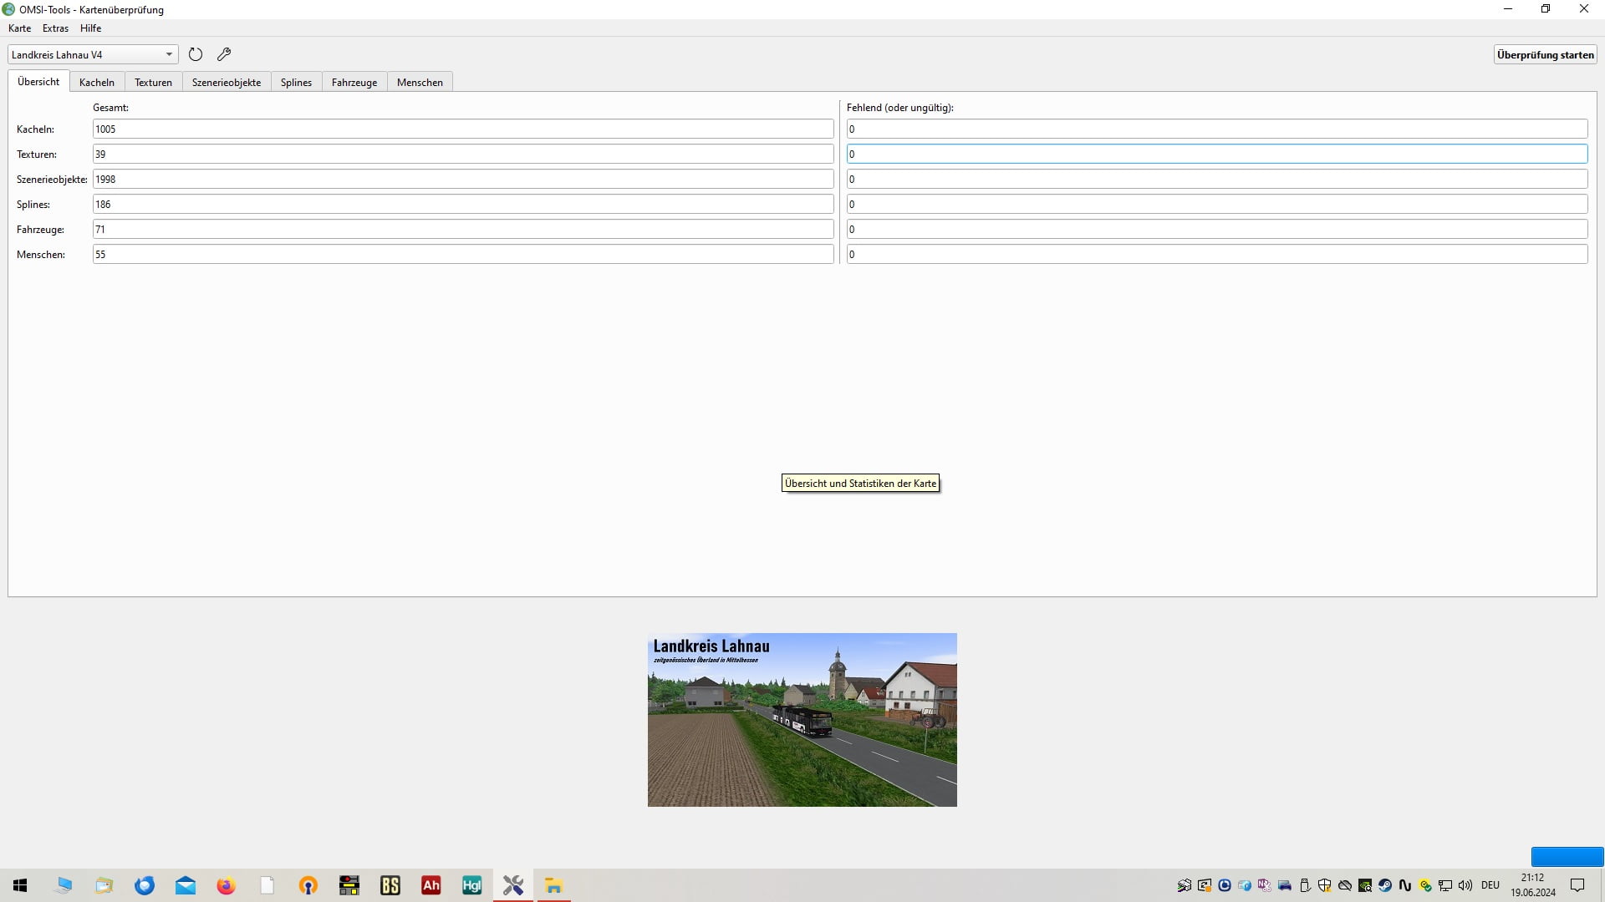The width and height of the screenshot is (1605, 902).
Task: Open Windows Security tray icon
Action: coord(1325,885)
